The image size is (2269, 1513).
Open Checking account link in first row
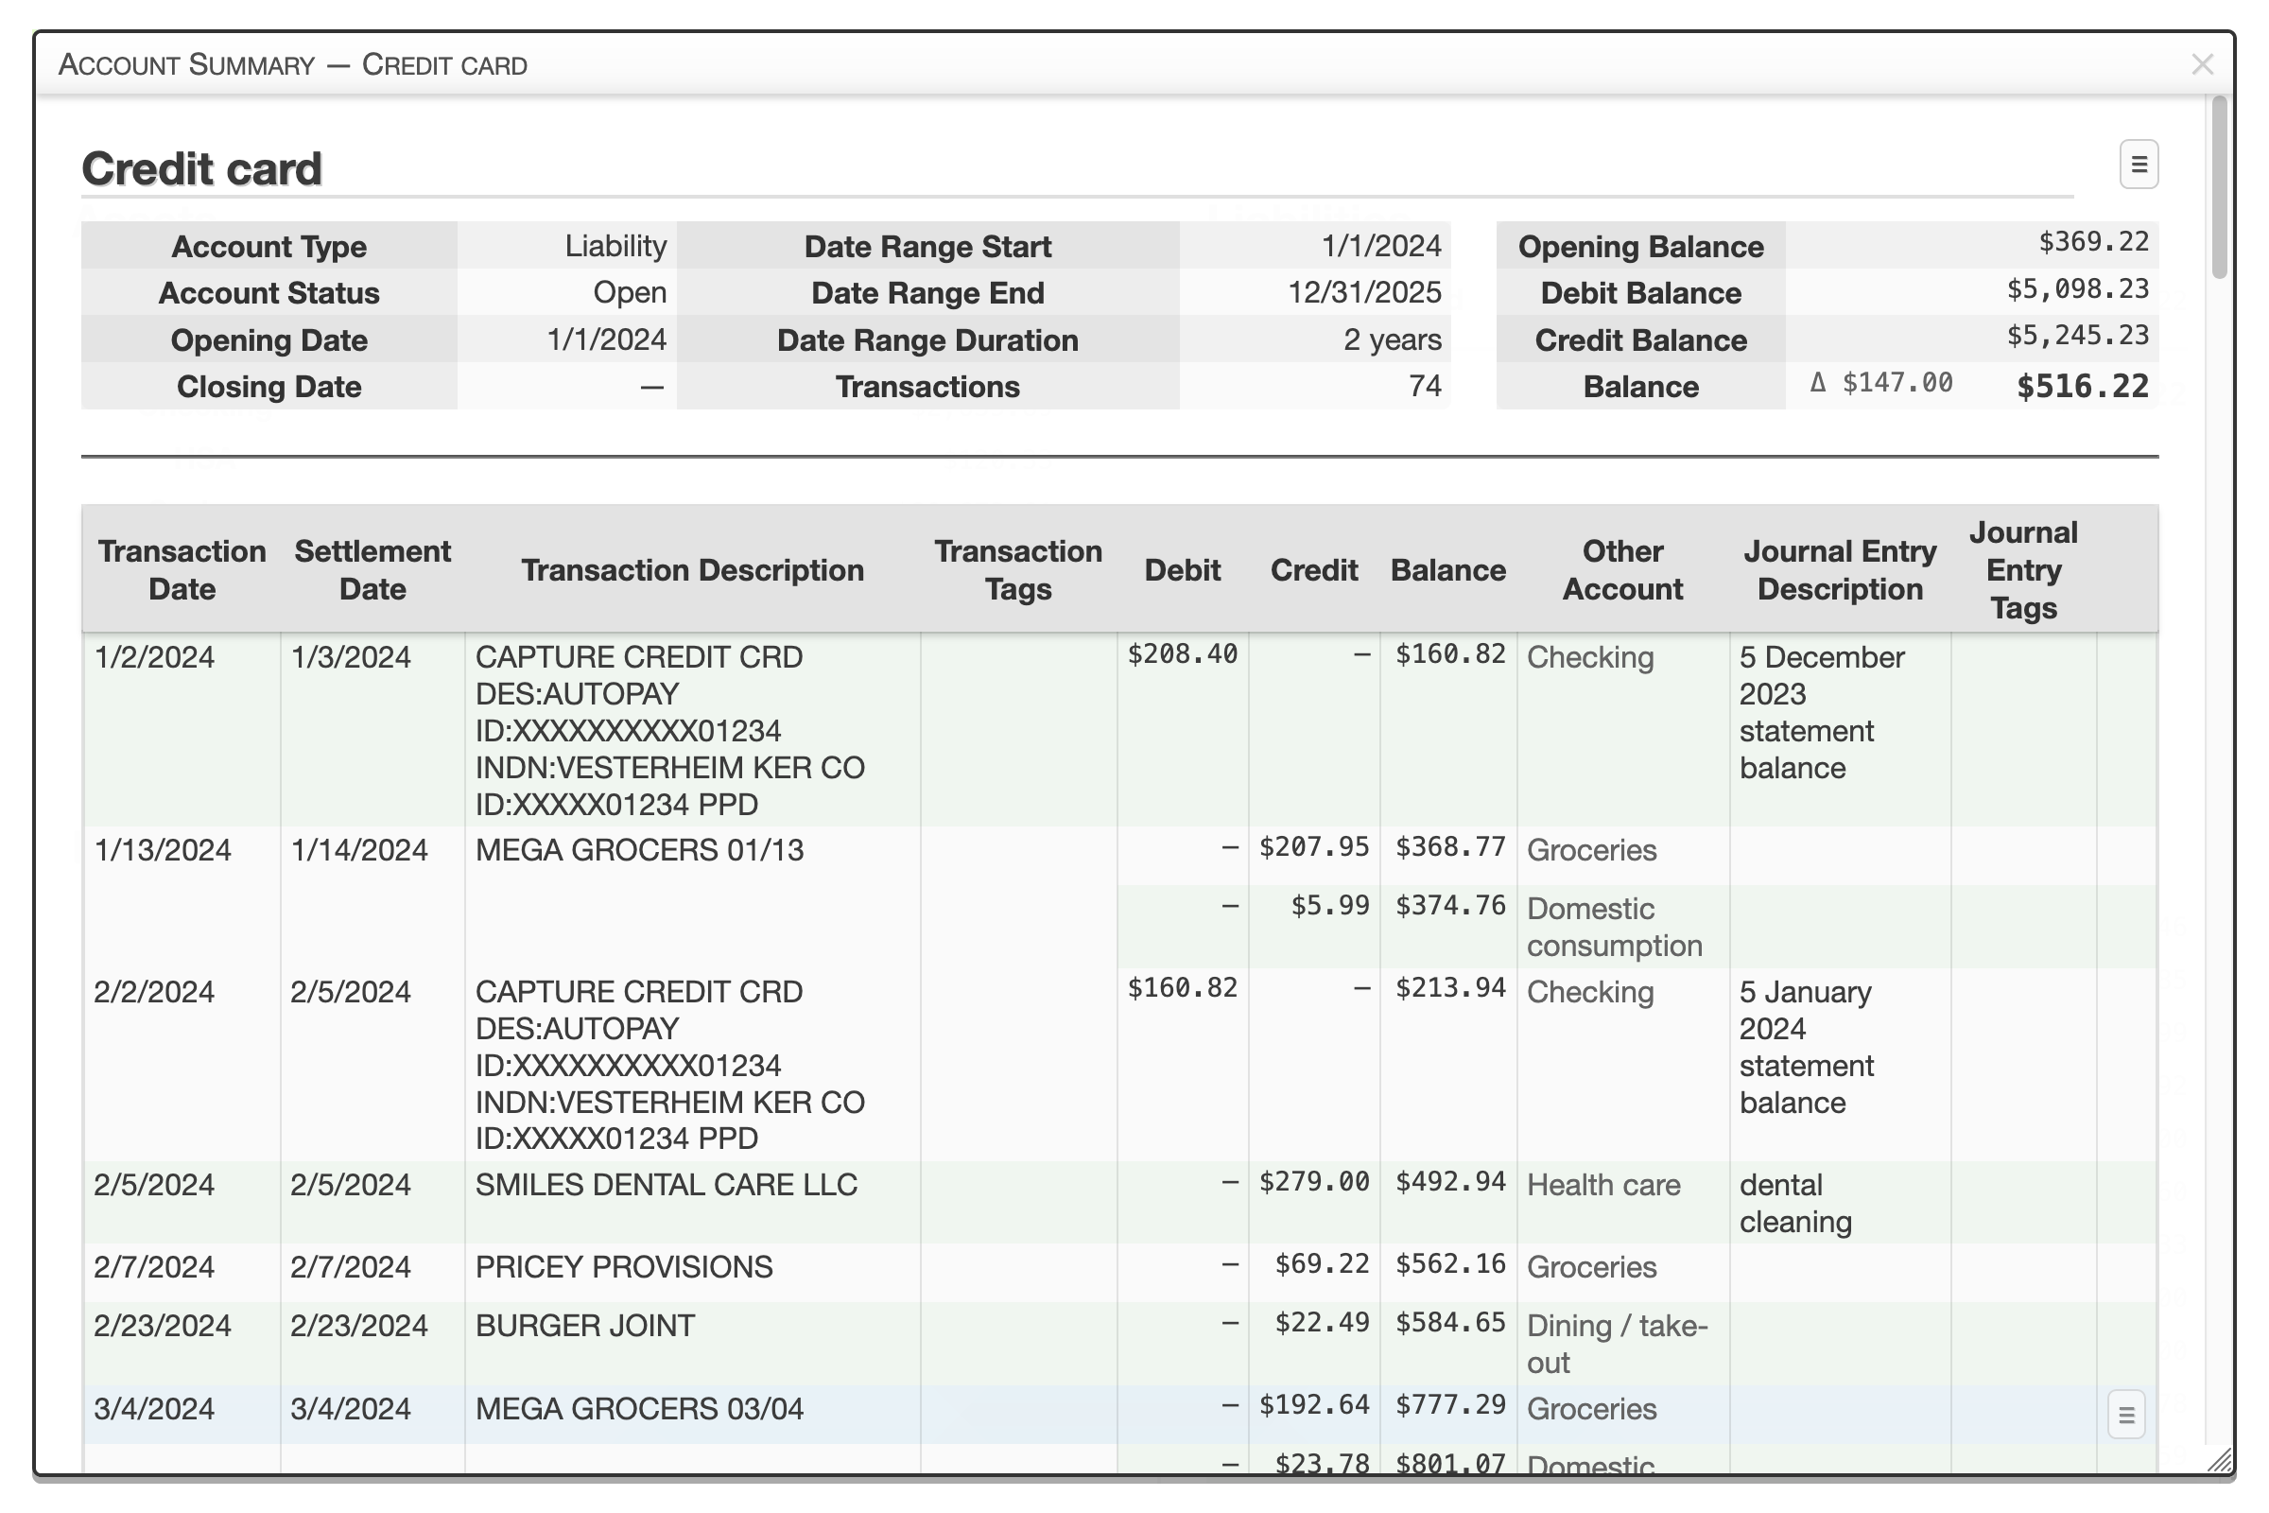pos(1589,657)
